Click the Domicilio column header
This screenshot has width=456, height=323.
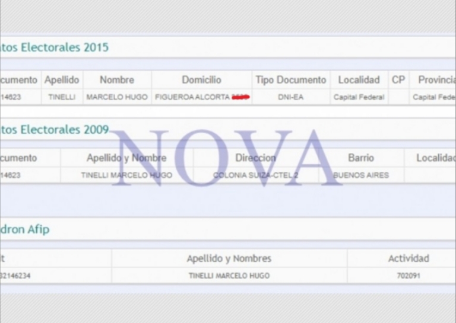click(x=201, y=80)
